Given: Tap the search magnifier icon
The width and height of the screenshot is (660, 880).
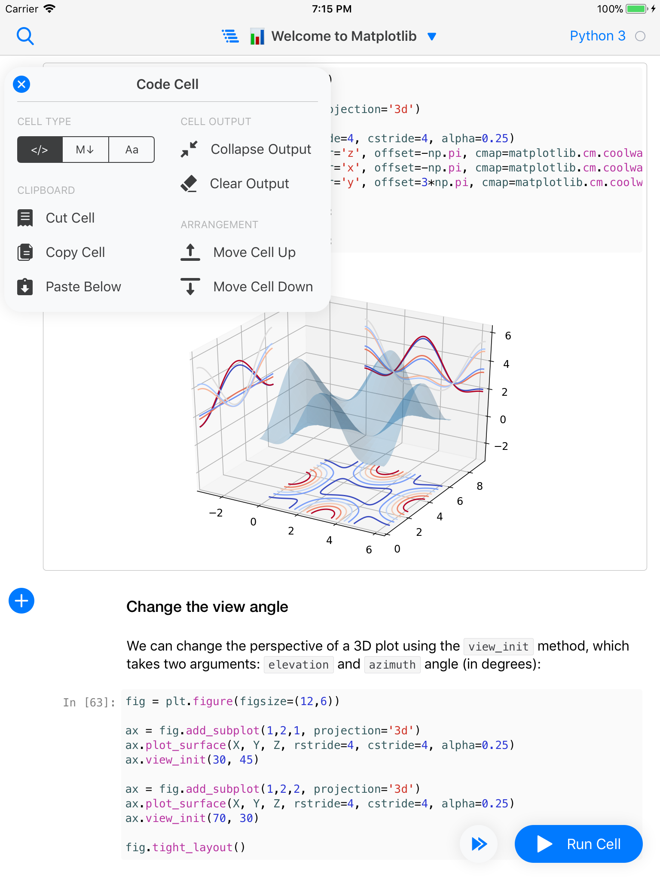Looking at the screenshot, I should (x=25, y=36).
